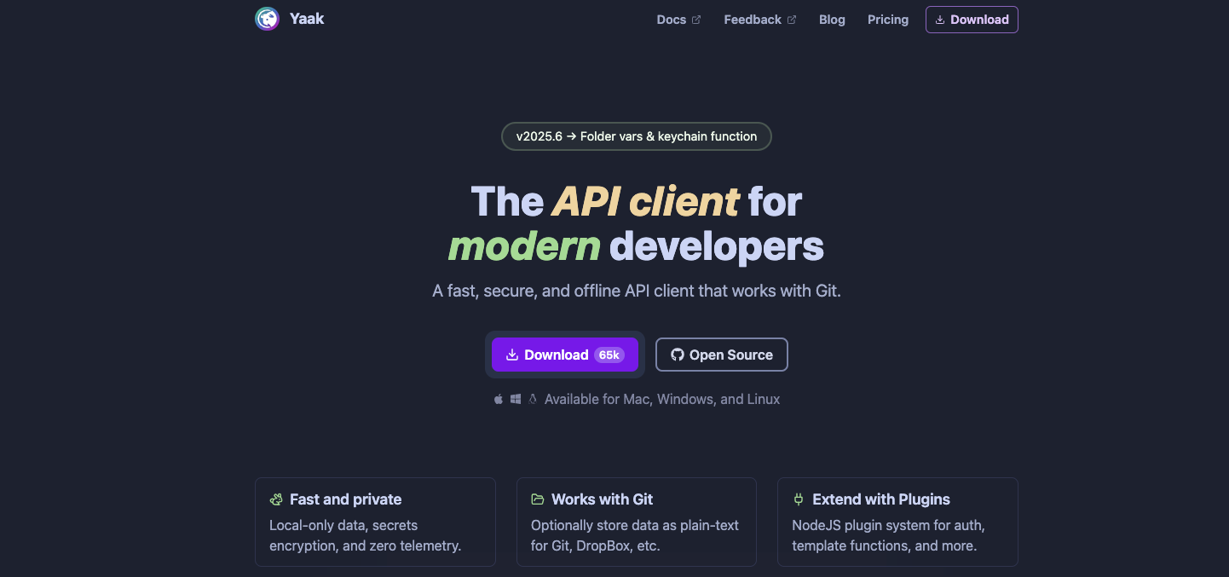Click the Windows platform icon
Screen dimensions: 1229x577
click(516, 399)
